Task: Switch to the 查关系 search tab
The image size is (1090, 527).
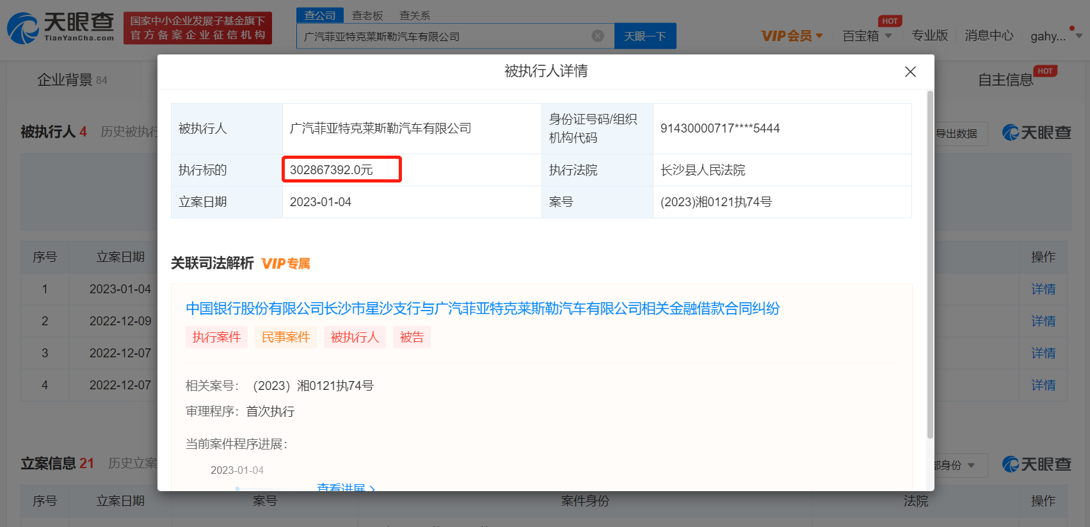Action: [x=415, y=15]
